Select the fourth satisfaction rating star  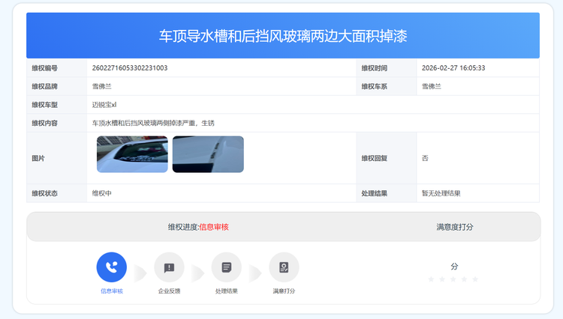(464, 279)
